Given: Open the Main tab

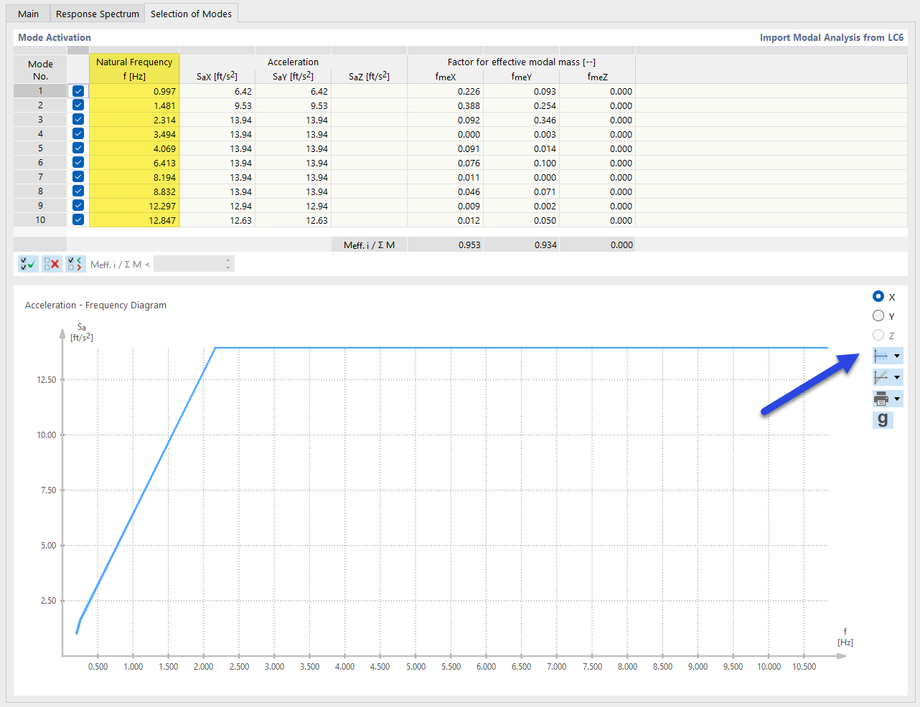Looking at the screenshot, I should [28, 13].
